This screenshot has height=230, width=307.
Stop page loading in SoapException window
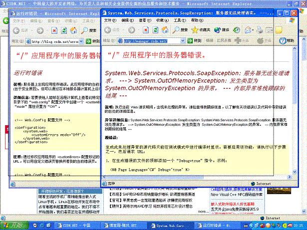145,30
